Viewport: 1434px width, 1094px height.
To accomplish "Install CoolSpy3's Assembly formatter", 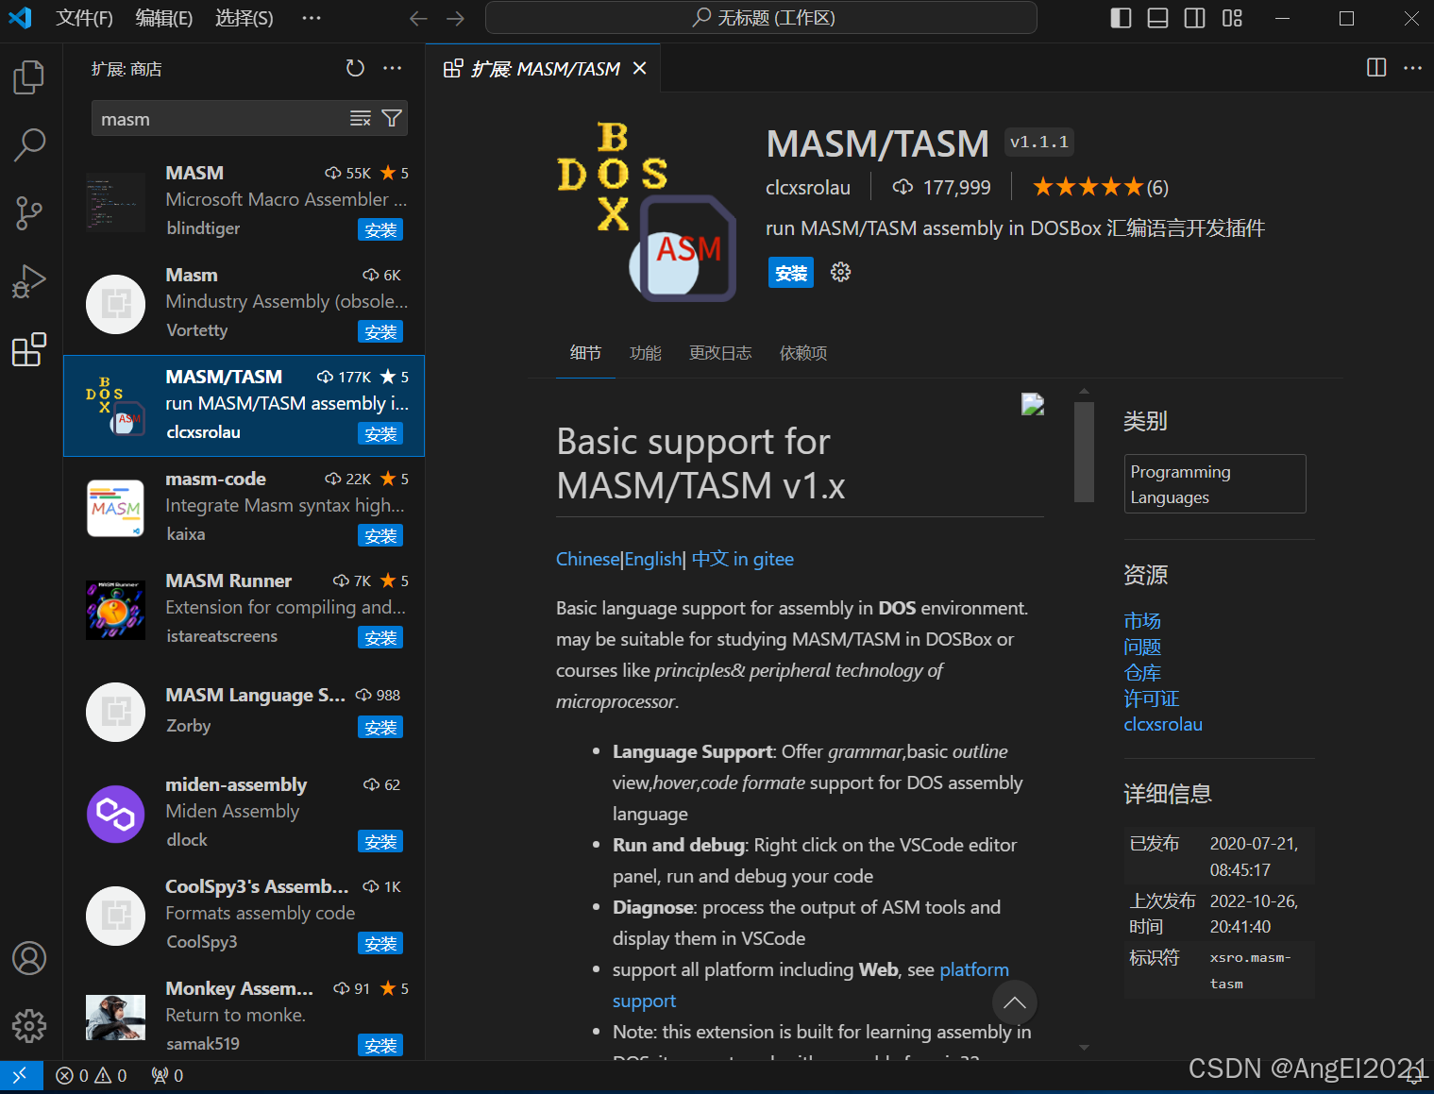I will (x=380, y=944).
